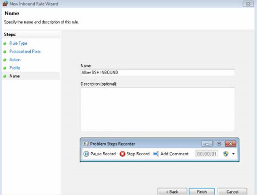
Task: Add Comment in Problem Steps Recorder
Action: point(171,154)
